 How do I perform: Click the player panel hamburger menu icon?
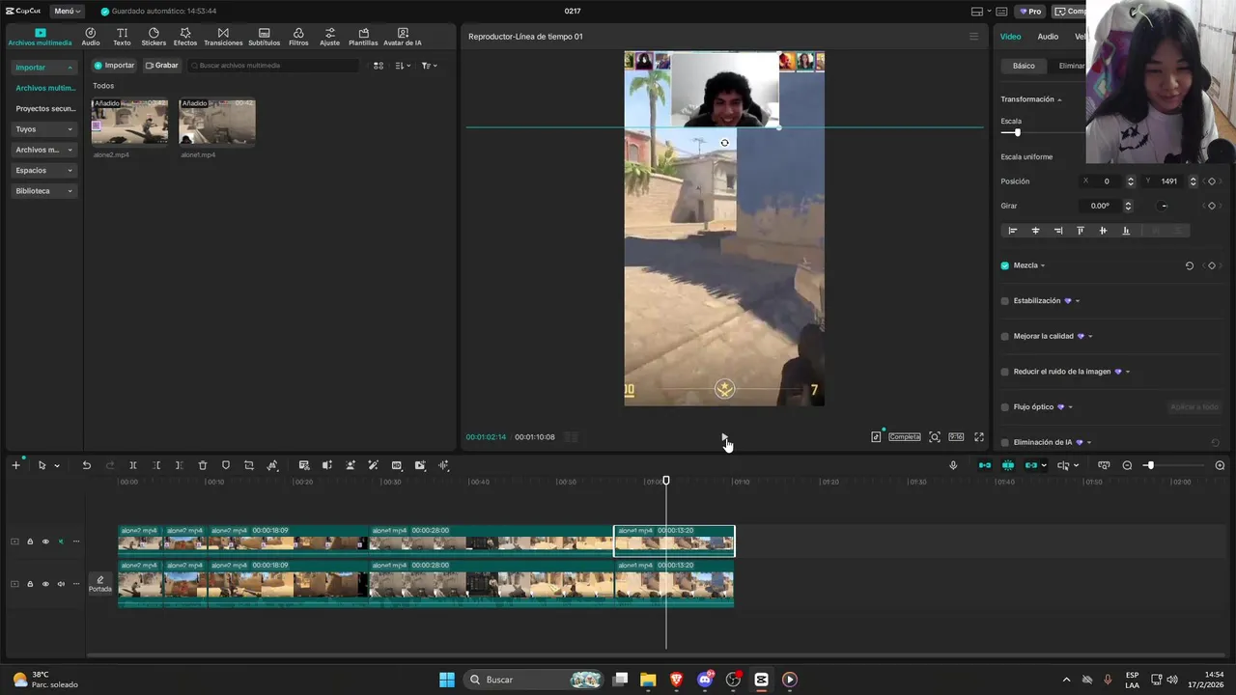[973, 37]
